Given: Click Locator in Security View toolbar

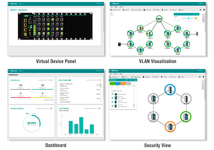Looking at the screenshot, I should (x=164, y=77).
